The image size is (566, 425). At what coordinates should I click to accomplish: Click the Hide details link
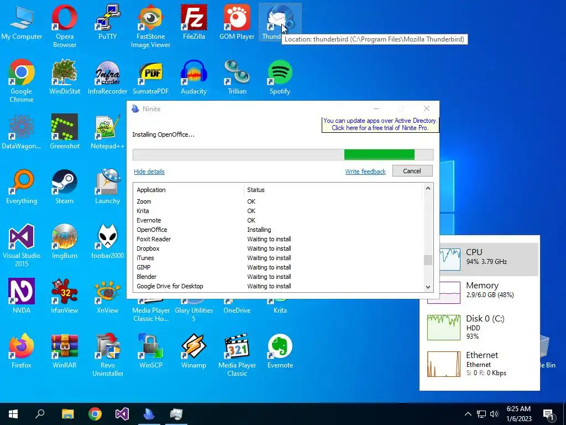coord(149,172)
